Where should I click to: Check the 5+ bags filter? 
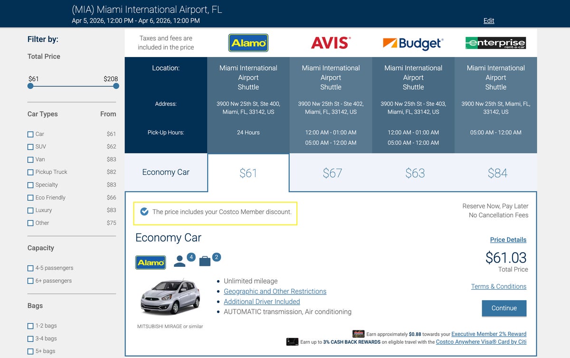[x=30, y=351]
